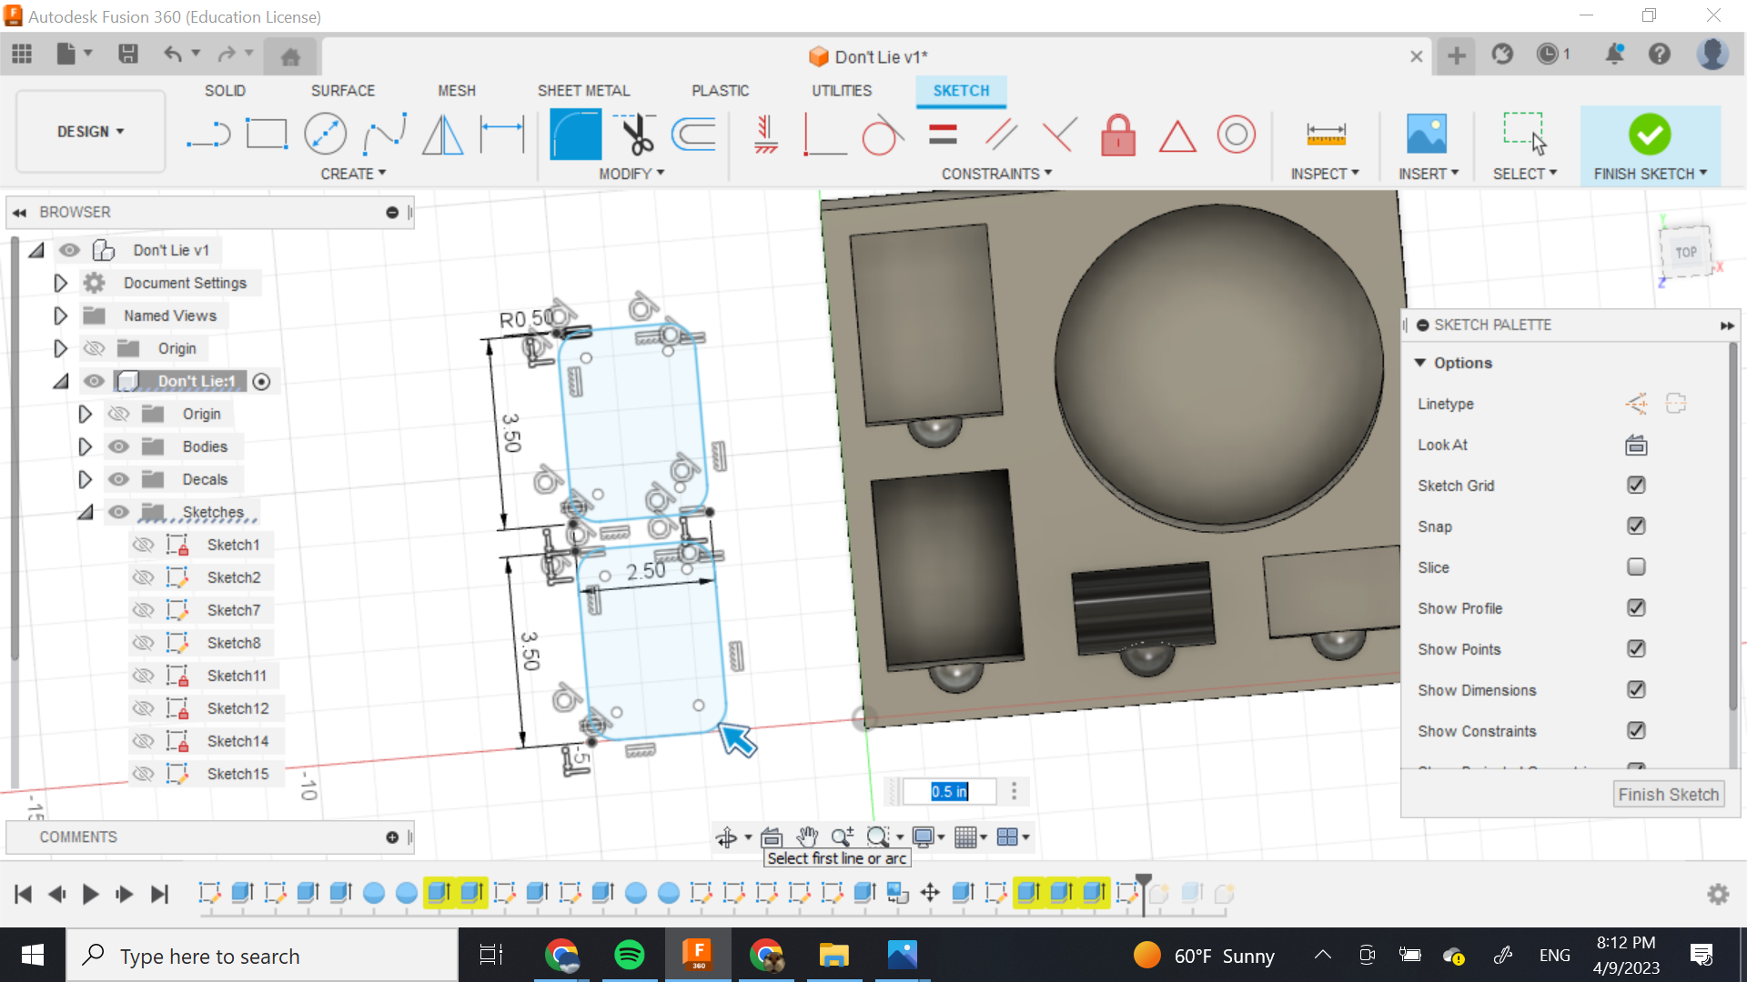Viewport: 1747px width, 982px height.
Task: Select the Mirror tool
Action: [443, 135]
